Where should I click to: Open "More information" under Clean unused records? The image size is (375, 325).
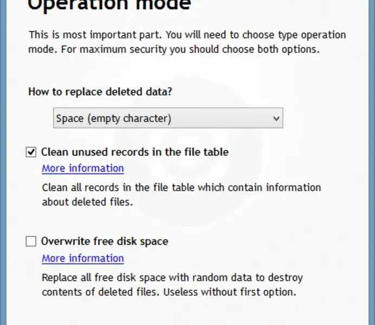(x=83, y=168)
